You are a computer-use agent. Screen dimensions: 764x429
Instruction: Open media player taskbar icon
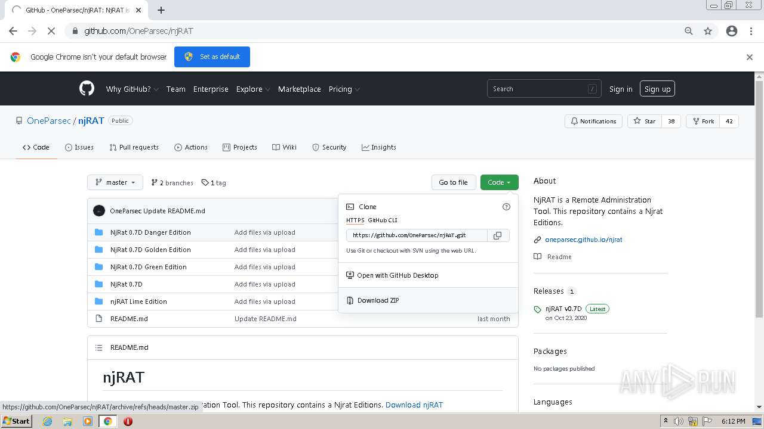(88, 421)
